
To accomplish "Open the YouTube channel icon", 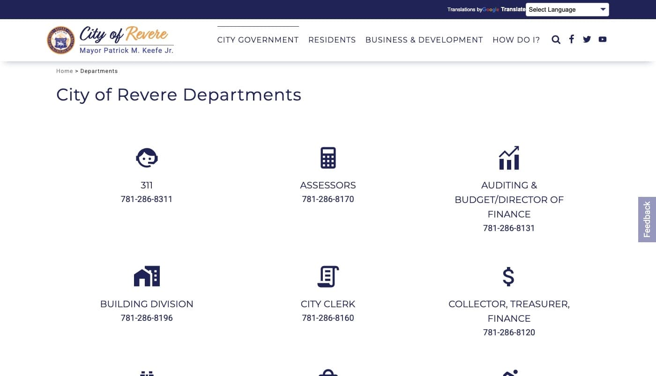I will coord(603,39).
